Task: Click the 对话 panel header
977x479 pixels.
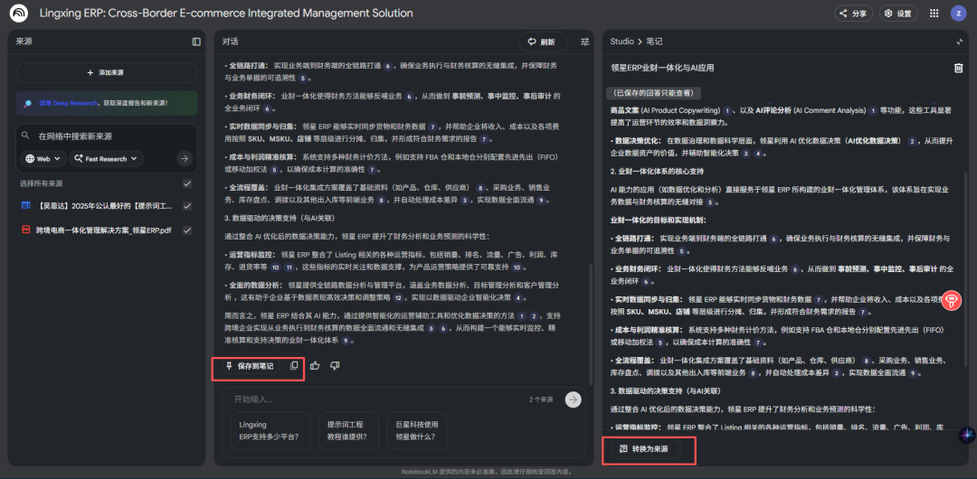Action: click(x=230, y=42)
